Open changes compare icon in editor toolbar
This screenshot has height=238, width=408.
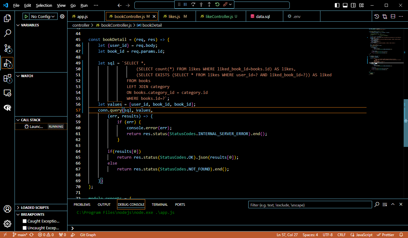385,16
